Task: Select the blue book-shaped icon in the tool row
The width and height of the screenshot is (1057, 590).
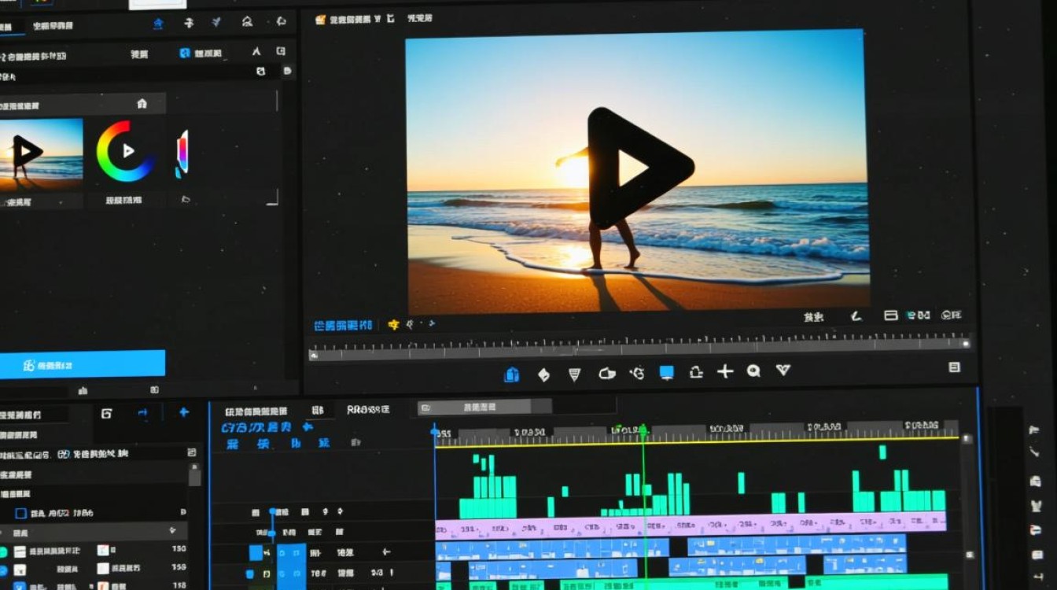Action: point(511,374)
